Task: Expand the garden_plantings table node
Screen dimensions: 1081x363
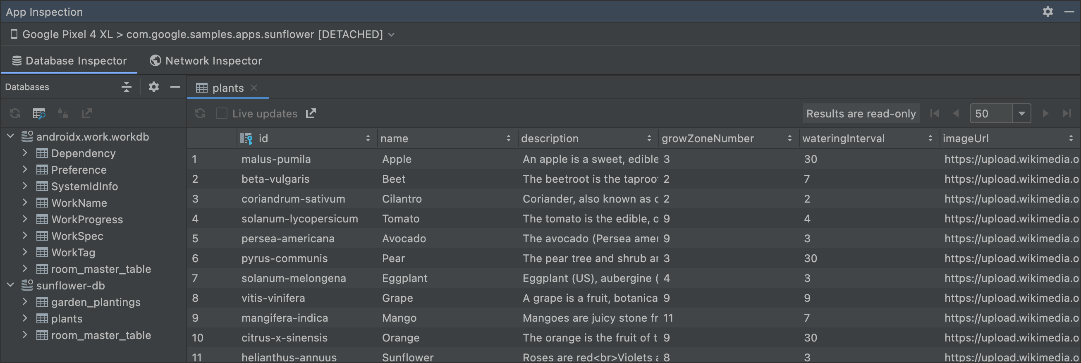Action: [x=25, y=302]
